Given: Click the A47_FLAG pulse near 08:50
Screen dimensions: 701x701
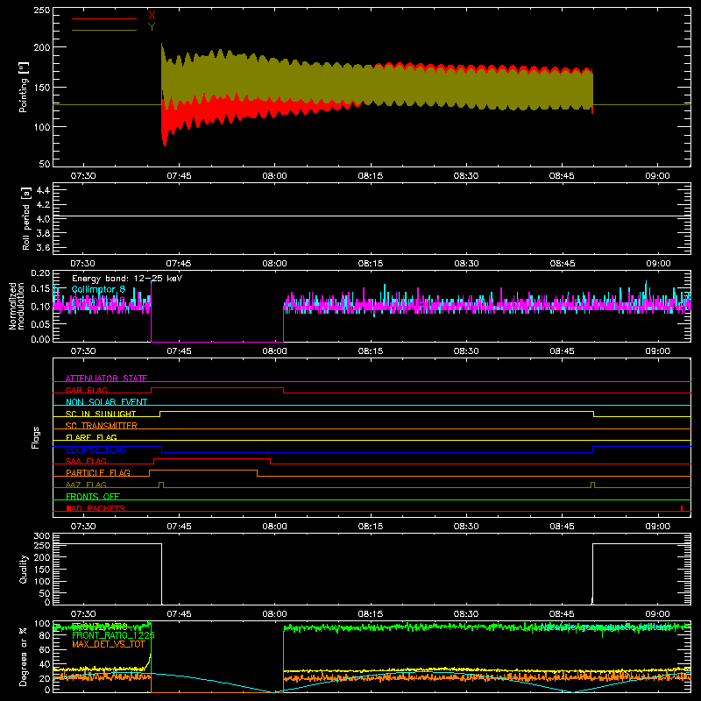Looking at the screenshot, I should coord(593,485).
